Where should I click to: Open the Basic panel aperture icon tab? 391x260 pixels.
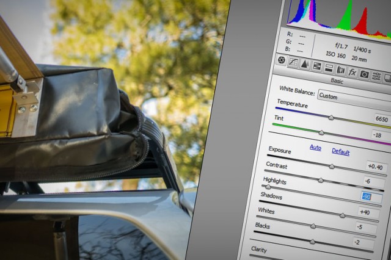[282, 61]
